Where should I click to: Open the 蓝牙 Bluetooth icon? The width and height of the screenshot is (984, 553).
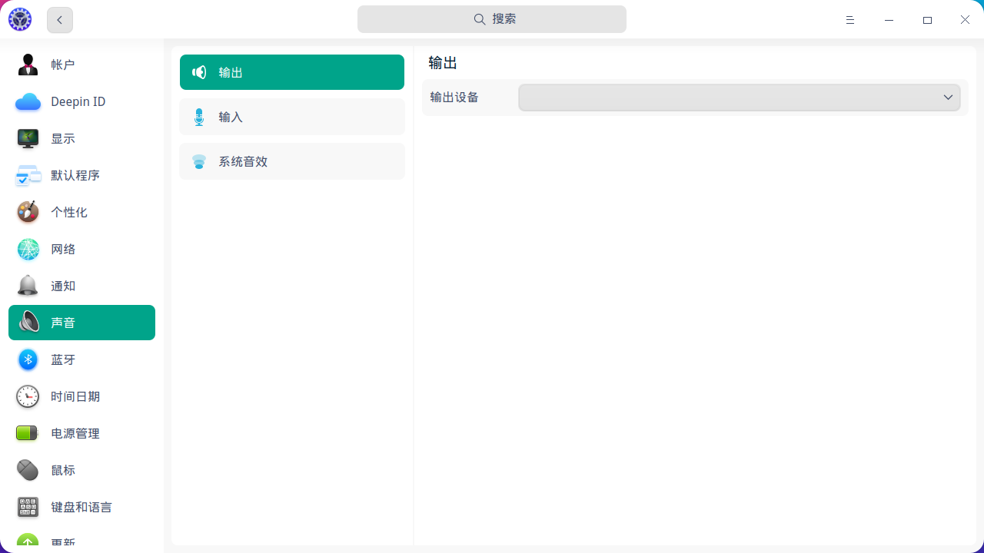pos(28,359)
